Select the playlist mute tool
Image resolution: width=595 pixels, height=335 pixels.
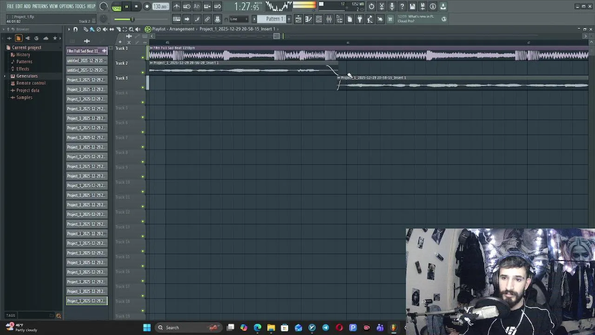pos(105,29)
